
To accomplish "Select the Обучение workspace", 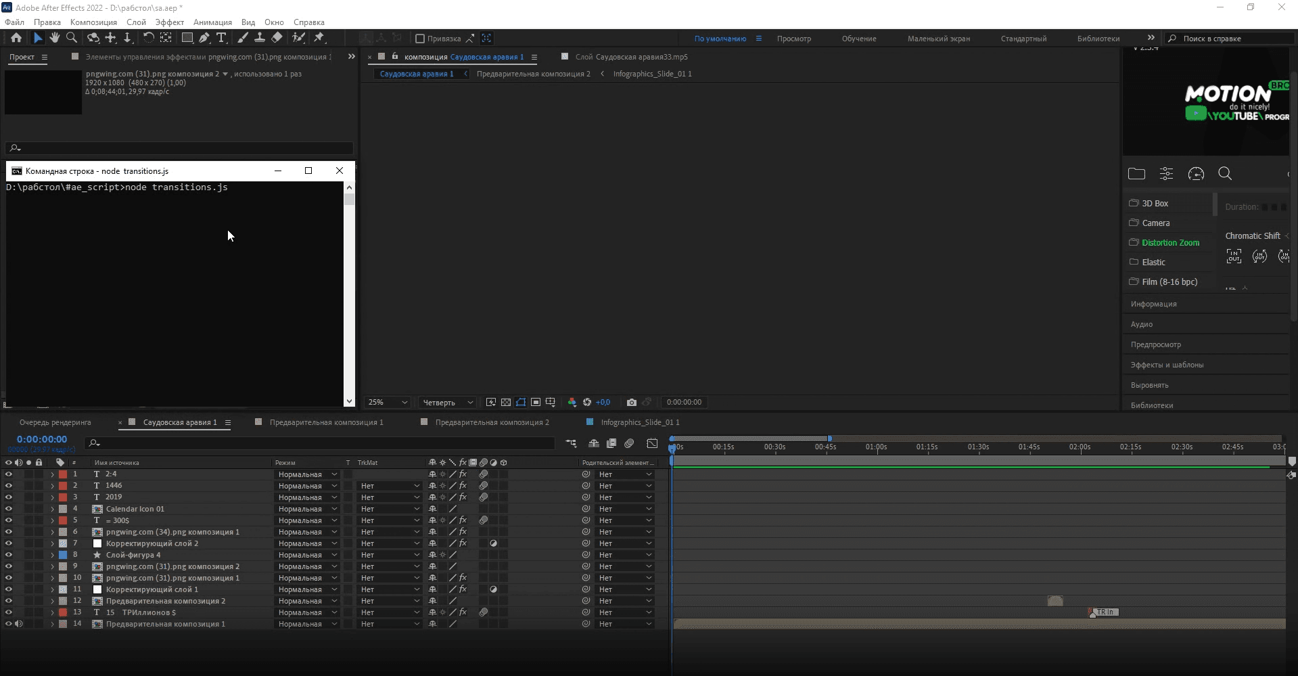I will coord(859,39).
